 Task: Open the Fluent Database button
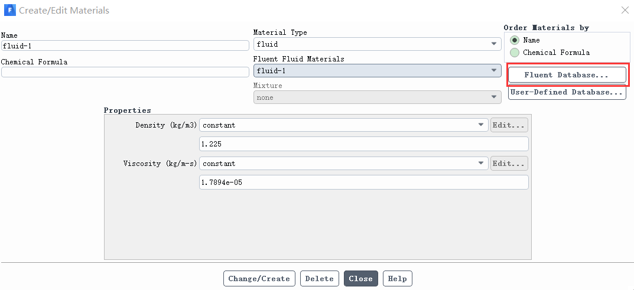[x=567, y=75]
